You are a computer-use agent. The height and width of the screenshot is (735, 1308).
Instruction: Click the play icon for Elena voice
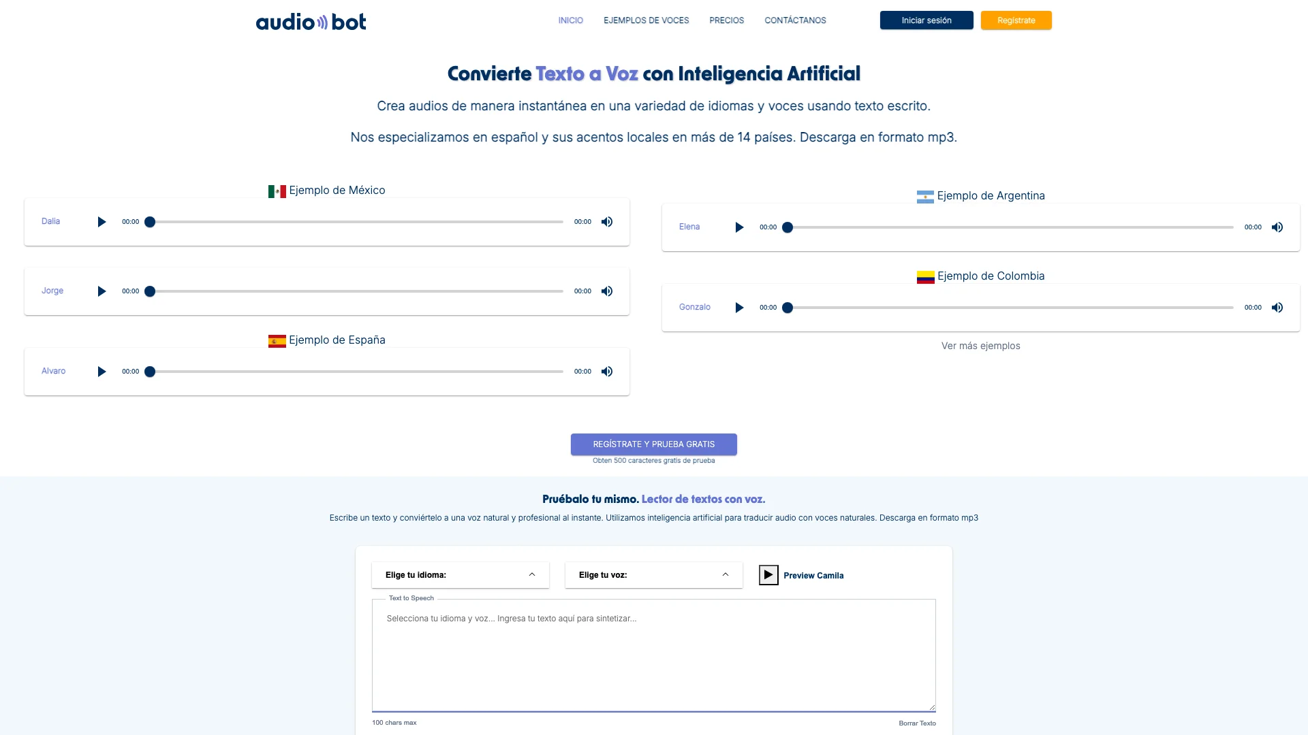(738, 227)
